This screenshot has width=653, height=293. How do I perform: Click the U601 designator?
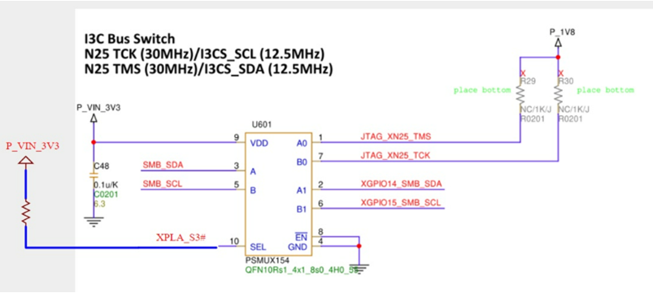point(261,125)
